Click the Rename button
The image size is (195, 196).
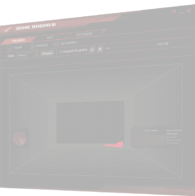point(47,53)
